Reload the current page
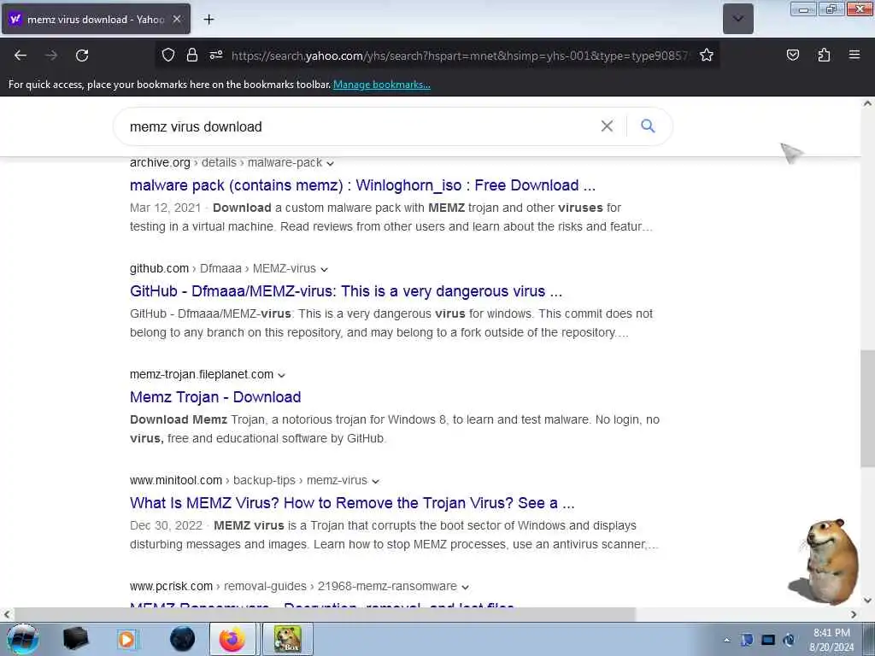 82,56
